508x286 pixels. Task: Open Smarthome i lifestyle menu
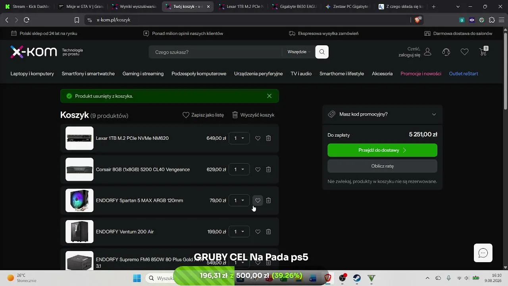pyautogui.click(x=342, y=73)
